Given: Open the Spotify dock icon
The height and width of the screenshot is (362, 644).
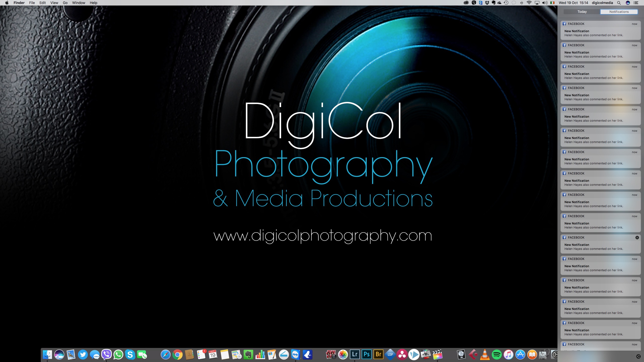Looking at the screenshot, I should click(x=497, y=354).
